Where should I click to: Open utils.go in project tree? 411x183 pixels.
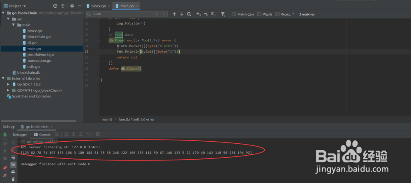pyautogui.click(x=34, y=67)
